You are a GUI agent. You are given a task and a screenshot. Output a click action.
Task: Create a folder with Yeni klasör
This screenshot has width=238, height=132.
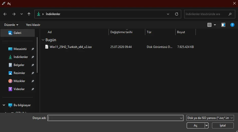[33, 25]
